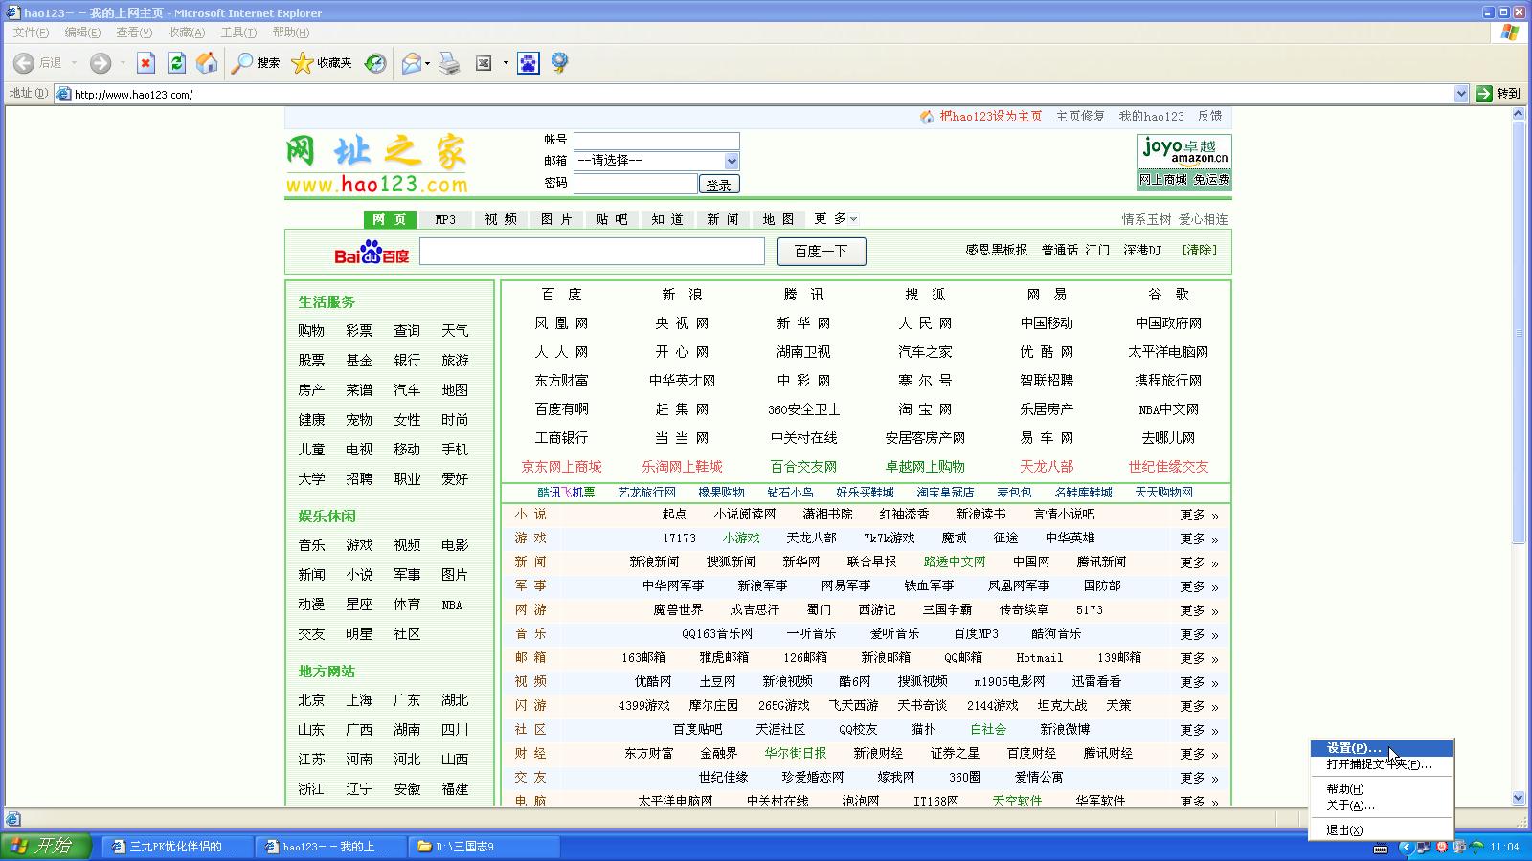1532x861 pixels.
Task: Click the Stop loading red X icon
Action: [x=146, y=63]
